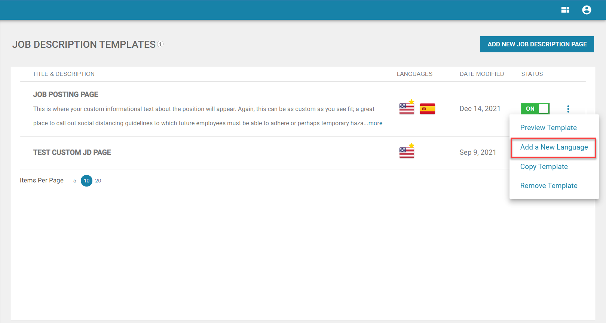Select the Spanish flag language icon

[x=427, y=109]
